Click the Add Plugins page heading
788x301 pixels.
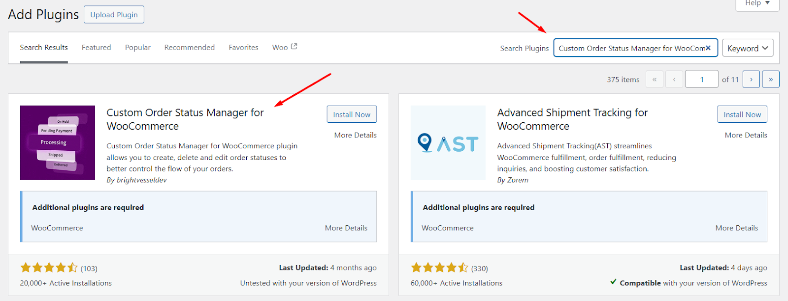tap(43, 15)
